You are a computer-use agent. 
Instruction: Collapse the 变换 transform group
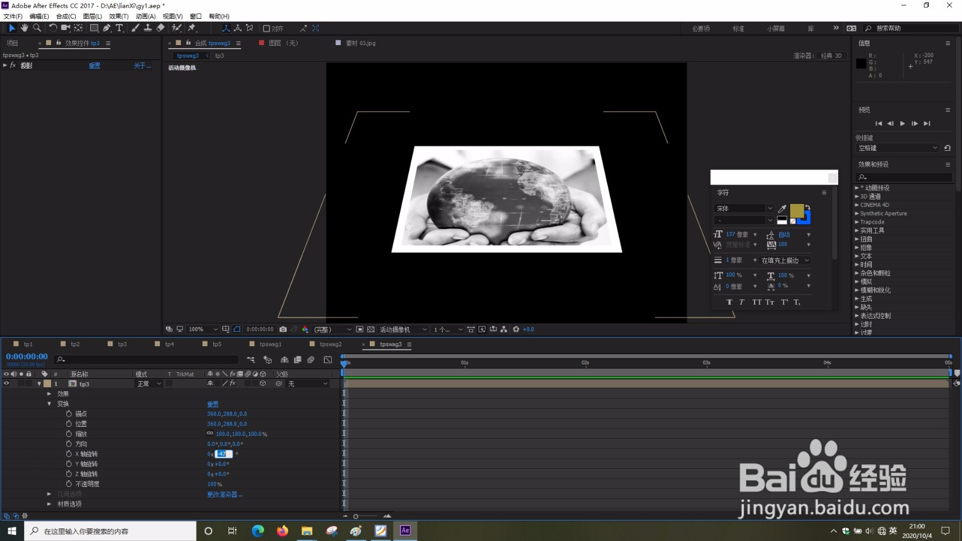tap(49, 404)
